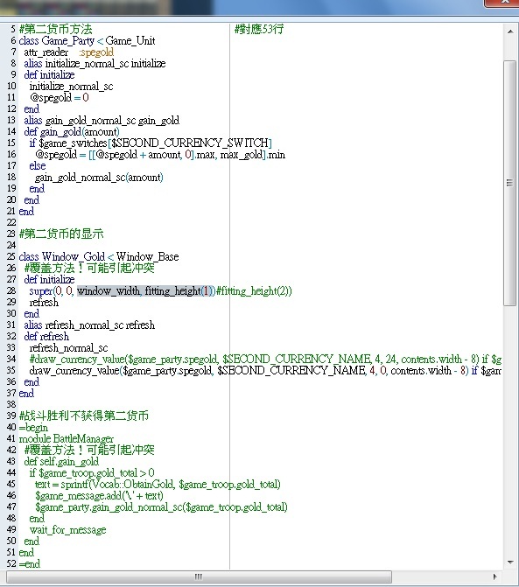
Task: Click line 13 'alias gain_gold_normal_sc gain_gold'
Action: pos(102,121)
